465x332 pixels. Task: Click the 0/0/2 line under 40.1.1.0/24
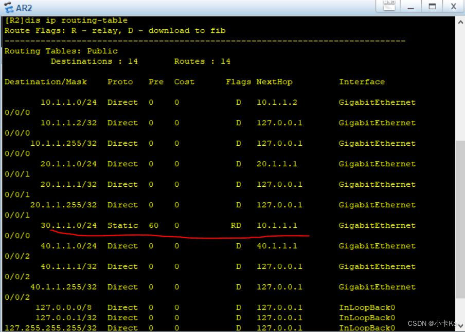coord(17,256)
